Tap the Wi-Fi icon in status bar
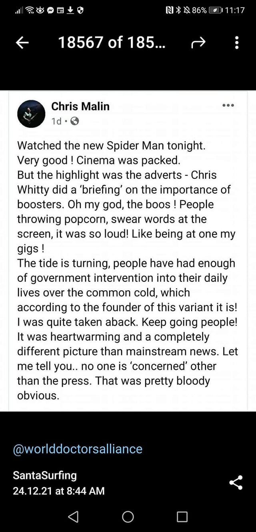 point(30,10)
